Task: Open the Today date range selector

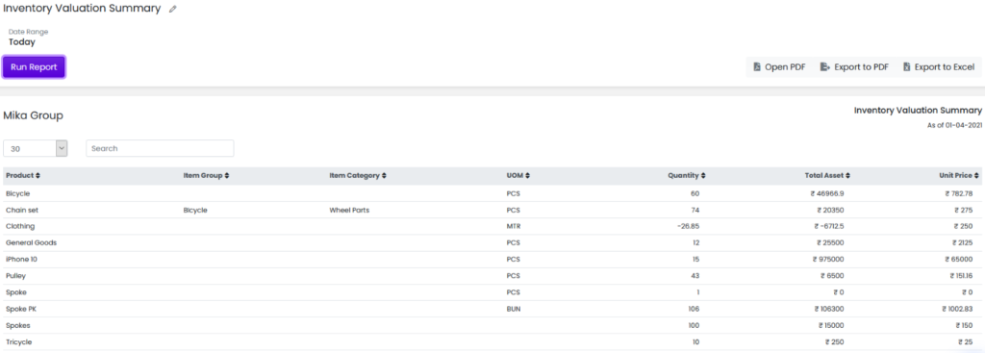Action: pyautogui.click(x=22, y=42)
